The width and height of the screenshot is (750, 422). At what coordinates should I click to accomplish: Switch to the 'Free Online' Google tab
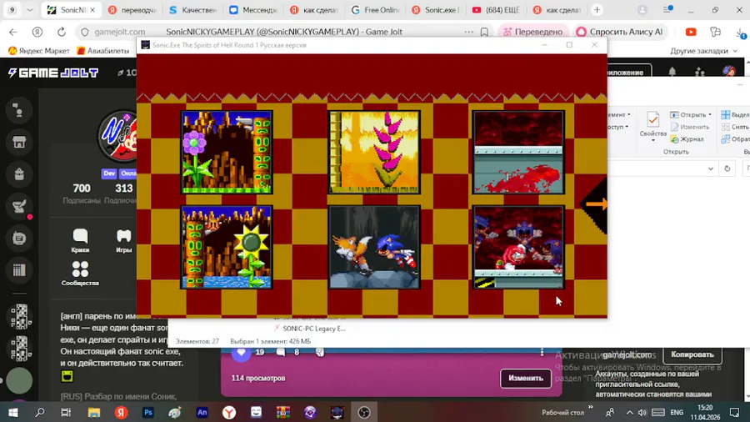[376, 9]
